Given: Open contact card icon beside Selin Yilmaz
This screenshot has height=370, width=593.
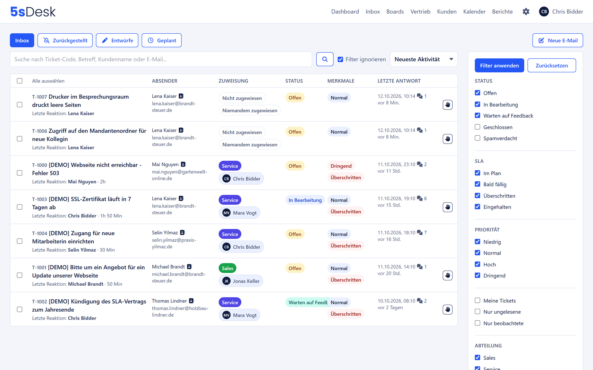Looking at the screenshot, I should point(182,233).
